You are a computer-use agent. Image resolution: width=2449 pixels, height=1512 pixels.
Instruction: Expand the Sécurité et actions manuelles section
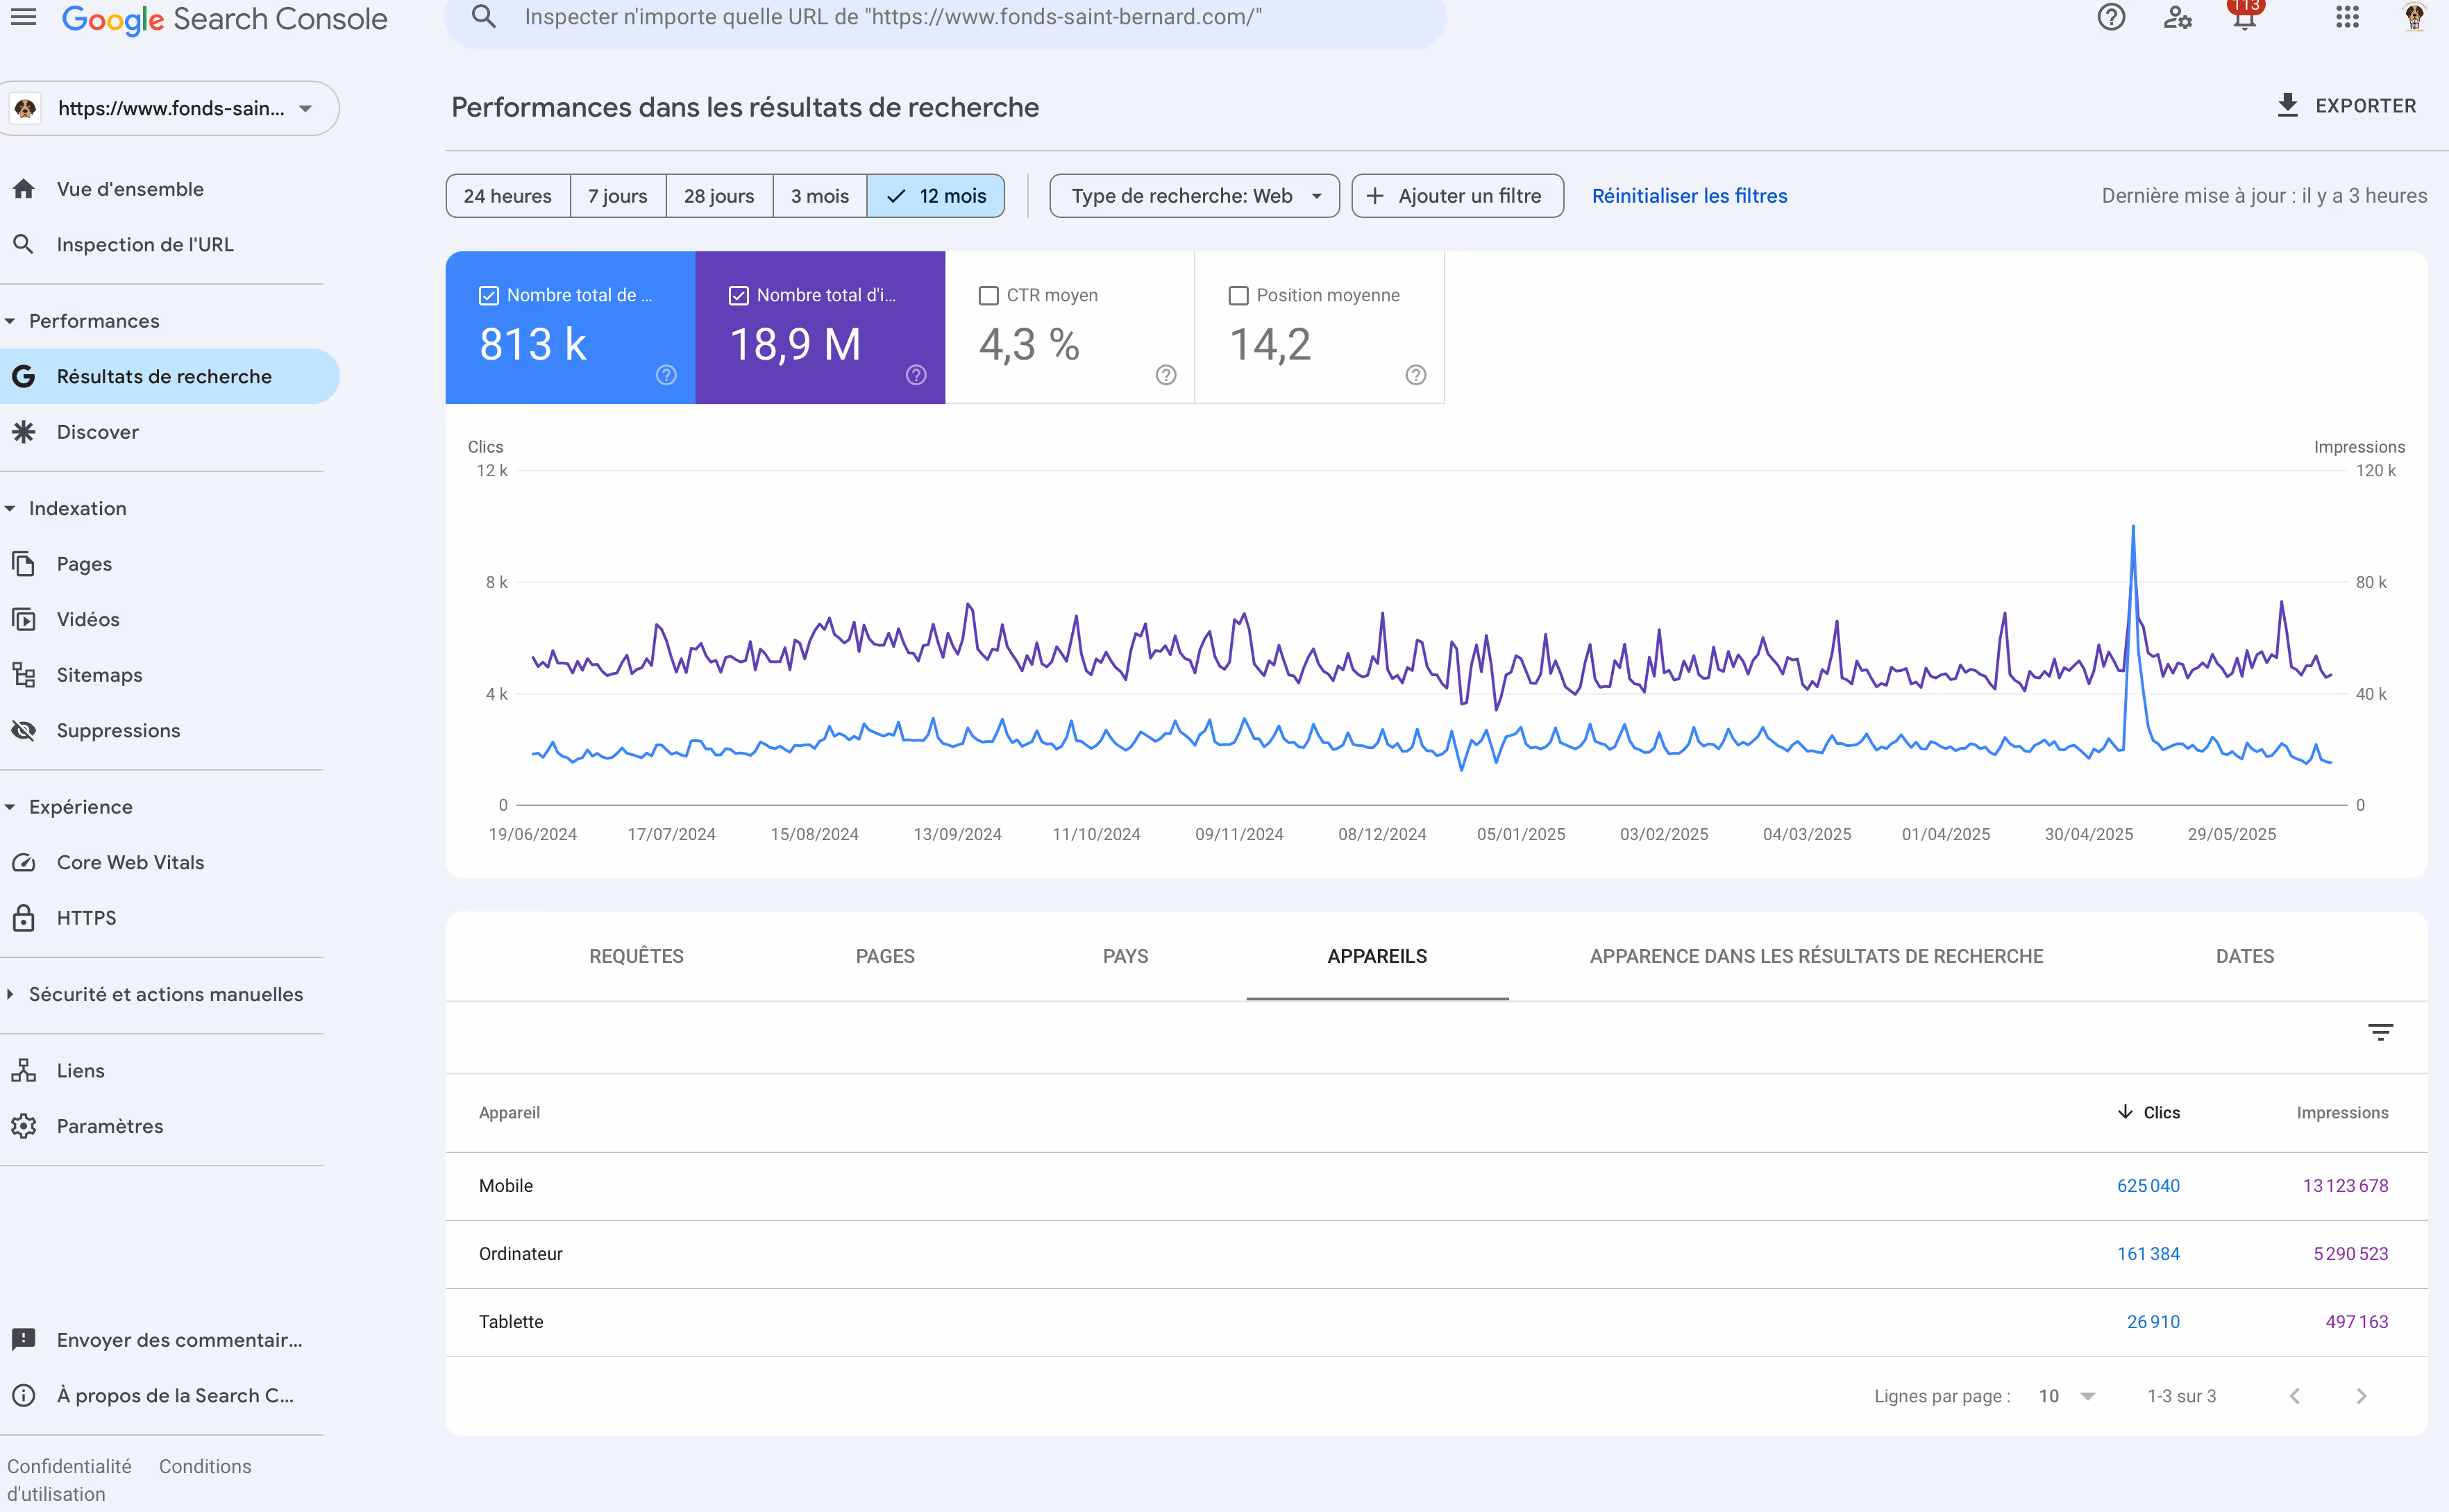pos(165,994)
